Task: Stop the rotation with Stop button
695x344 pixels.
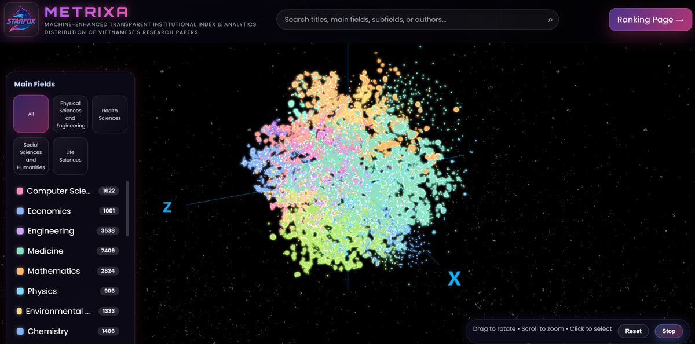Action: pyautogui.click(x=668, y=331)
